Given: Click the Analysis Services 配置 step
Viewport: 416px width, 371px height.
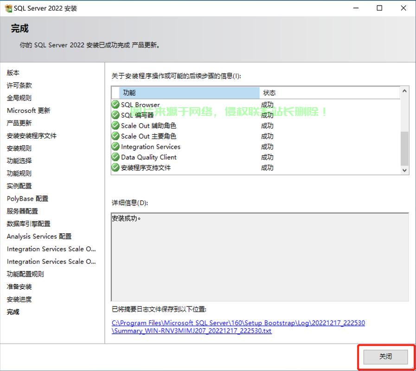Looking at the screenshot, I should [x=39, y=236].
